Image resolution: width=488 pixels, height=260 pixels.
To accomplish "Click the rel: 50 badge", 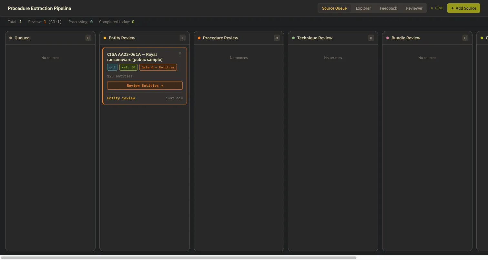I will click(128, 67).
